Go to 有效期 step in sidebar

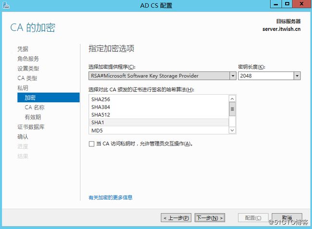[x=33, y=117]
